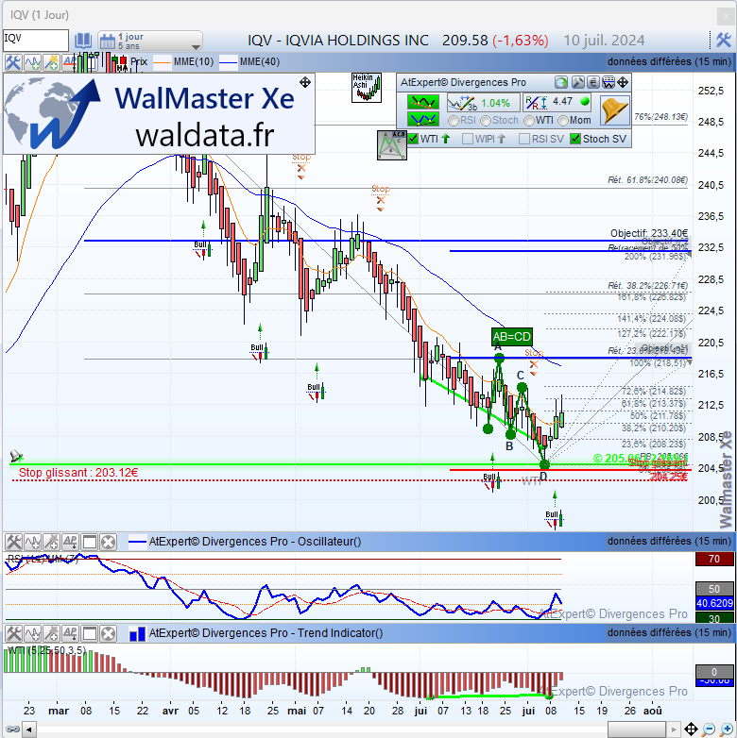Viewport: 737px width, 738px height.
Task: Click the Prix legend label
Action: pyautogui.click(x=139, y=62)
